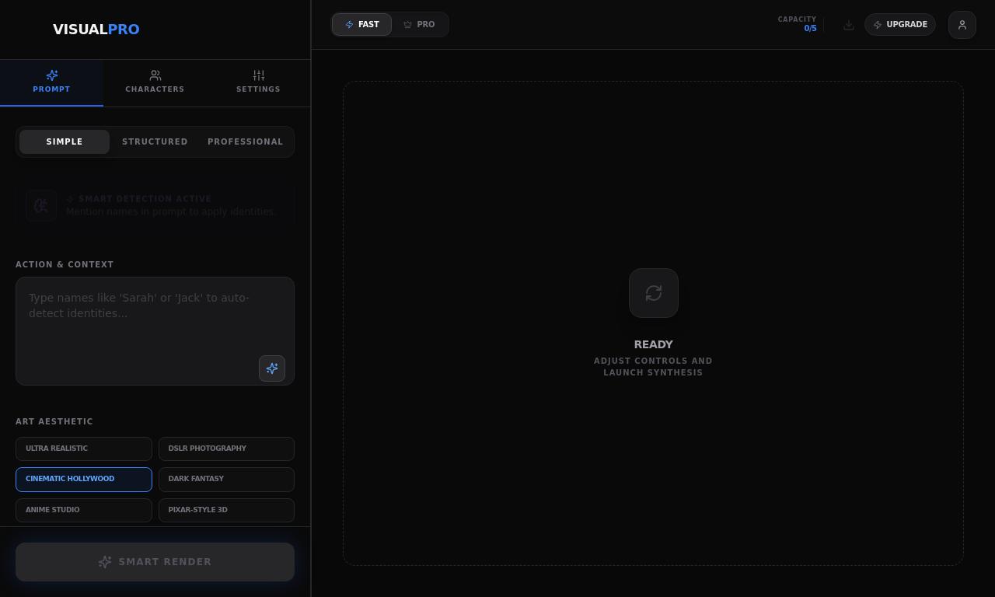This screenshot has height=597, width=995.
Task: Click the refresh icon above READY
Action: tap(653, 293)
